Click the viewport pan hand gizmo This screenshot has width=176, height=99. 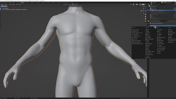[x=145, y=16]
